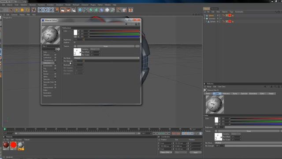Open the Simulation menu in menu bar
Image resolution: width=282 pixels, height=159 pixels.
[59, 5]
